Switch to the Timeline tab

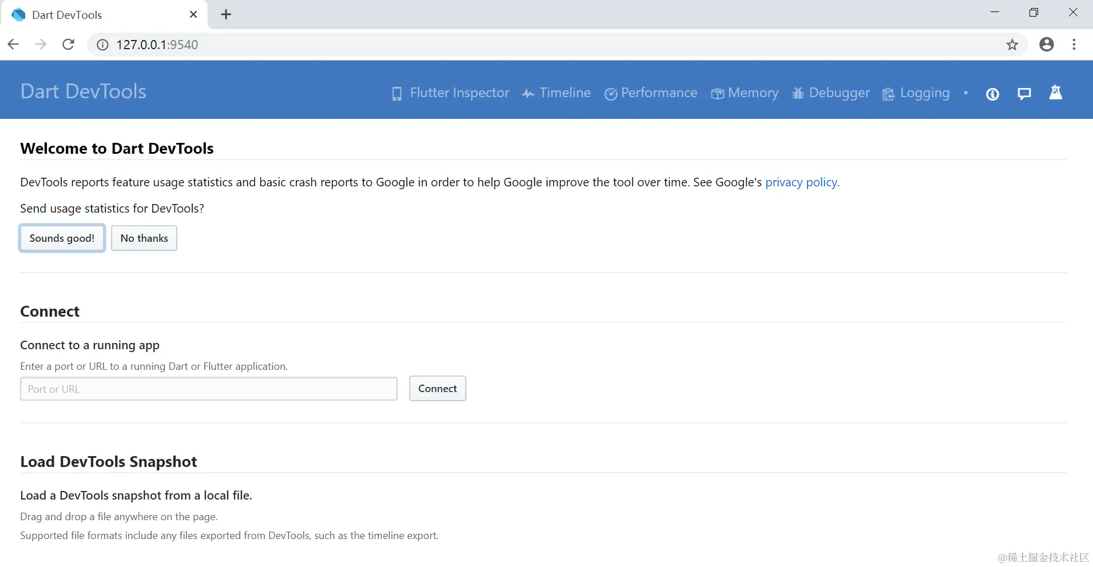[556, 93]
